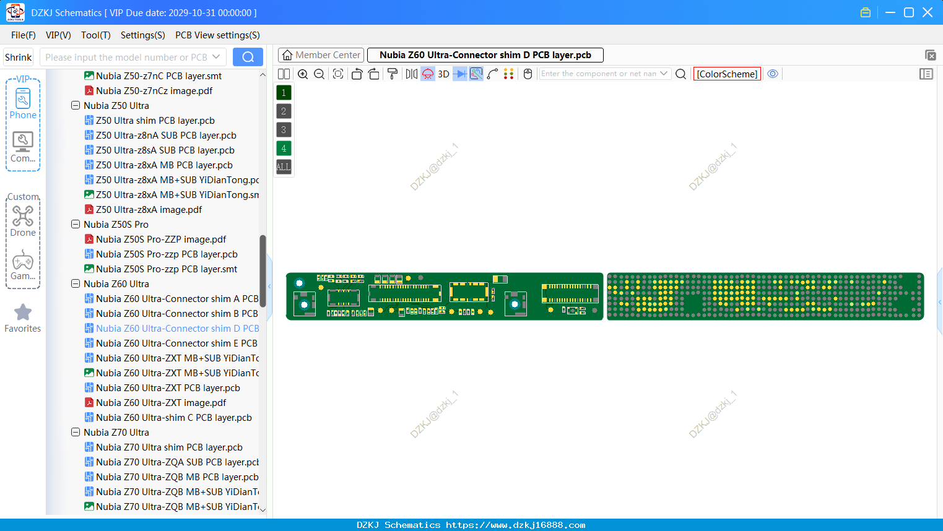Zoom in on the PCB view
This screenshot has height=531, width=943.
[303, 74]
